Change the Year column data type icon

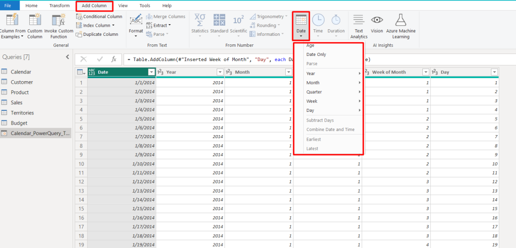[x=161, y=72]
